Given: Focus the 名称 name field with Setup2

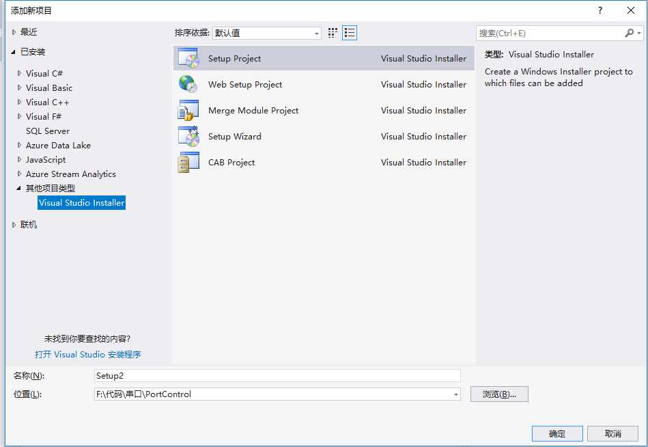Looking at the screenshot, I should point(277,375).
